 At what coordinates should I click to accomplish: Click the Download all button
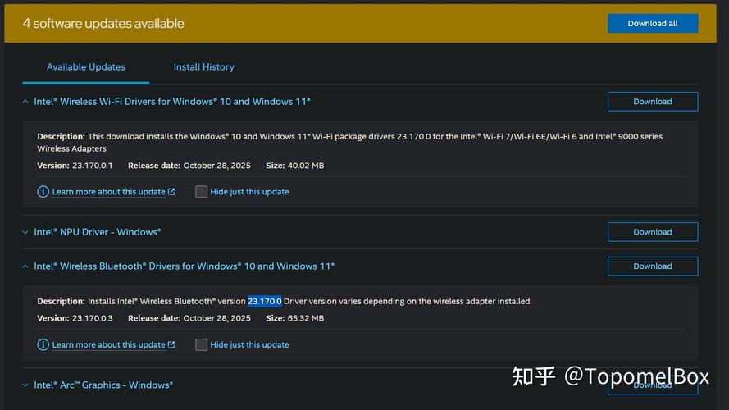pos(652,23)
